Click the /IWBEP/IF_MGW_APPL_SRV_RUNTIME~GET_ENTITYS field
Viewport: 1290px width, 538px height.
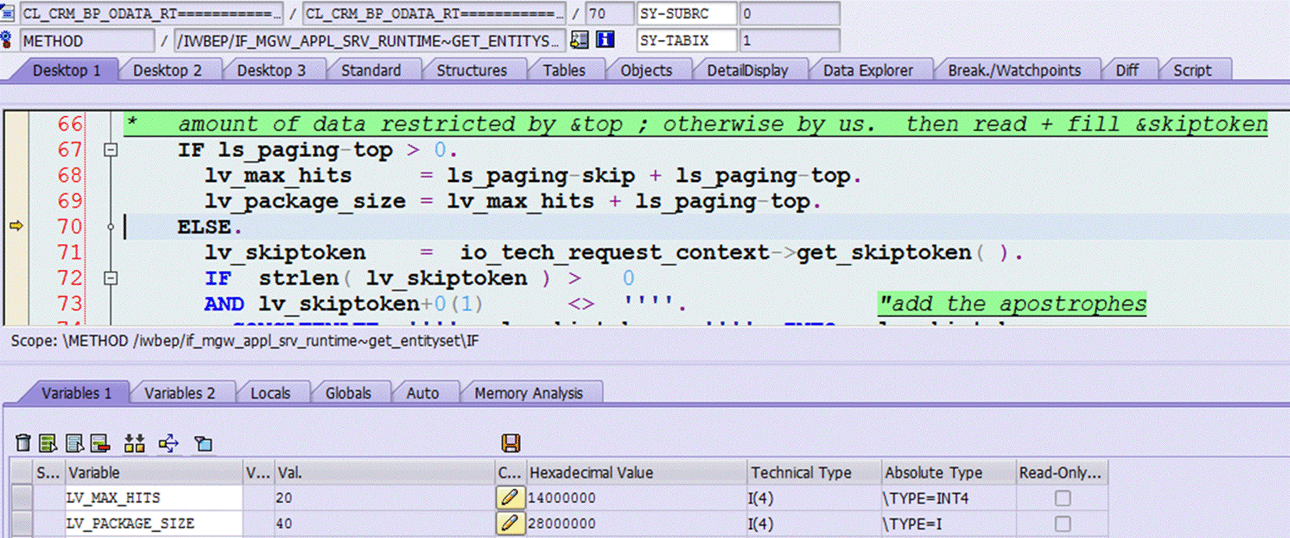[369, 40]
